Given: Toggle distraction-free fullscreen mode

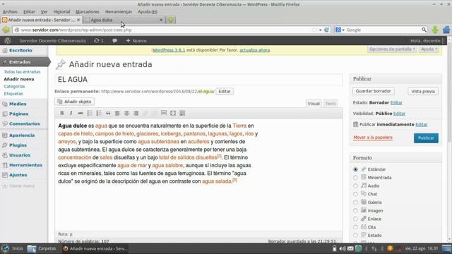Looking at the screenshot, I should point(173,113).
